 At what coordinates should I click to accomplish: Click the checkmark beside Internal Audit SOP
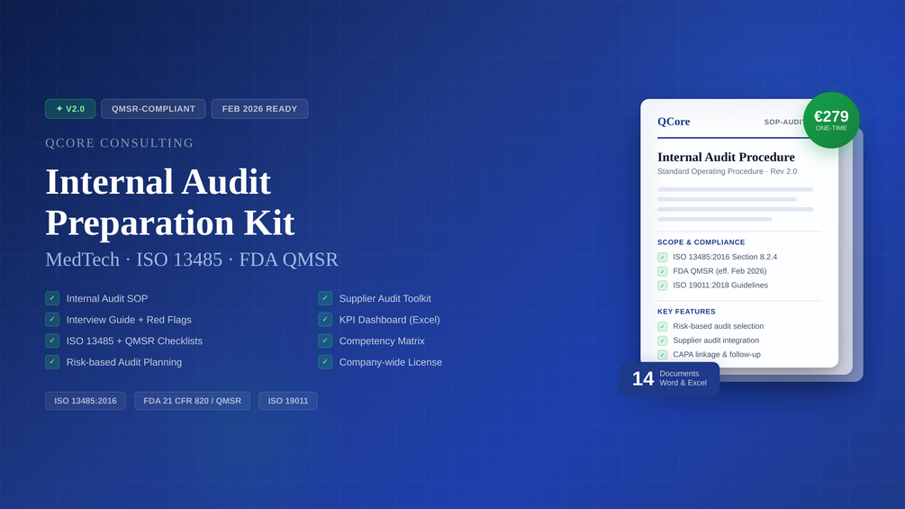click(52, 298)
